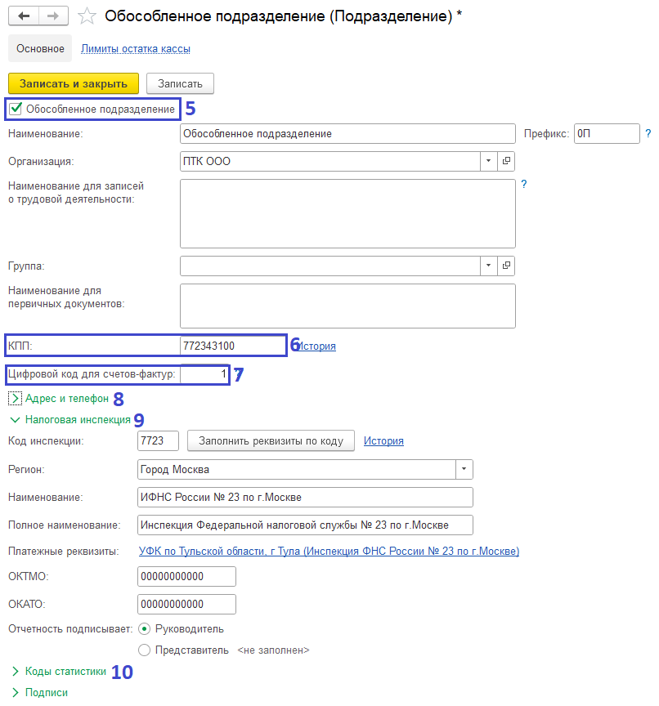Screen dimensions: 659x706
Task: Open the Лимиты остатка кассы tab
Action: tap(135, 48)
